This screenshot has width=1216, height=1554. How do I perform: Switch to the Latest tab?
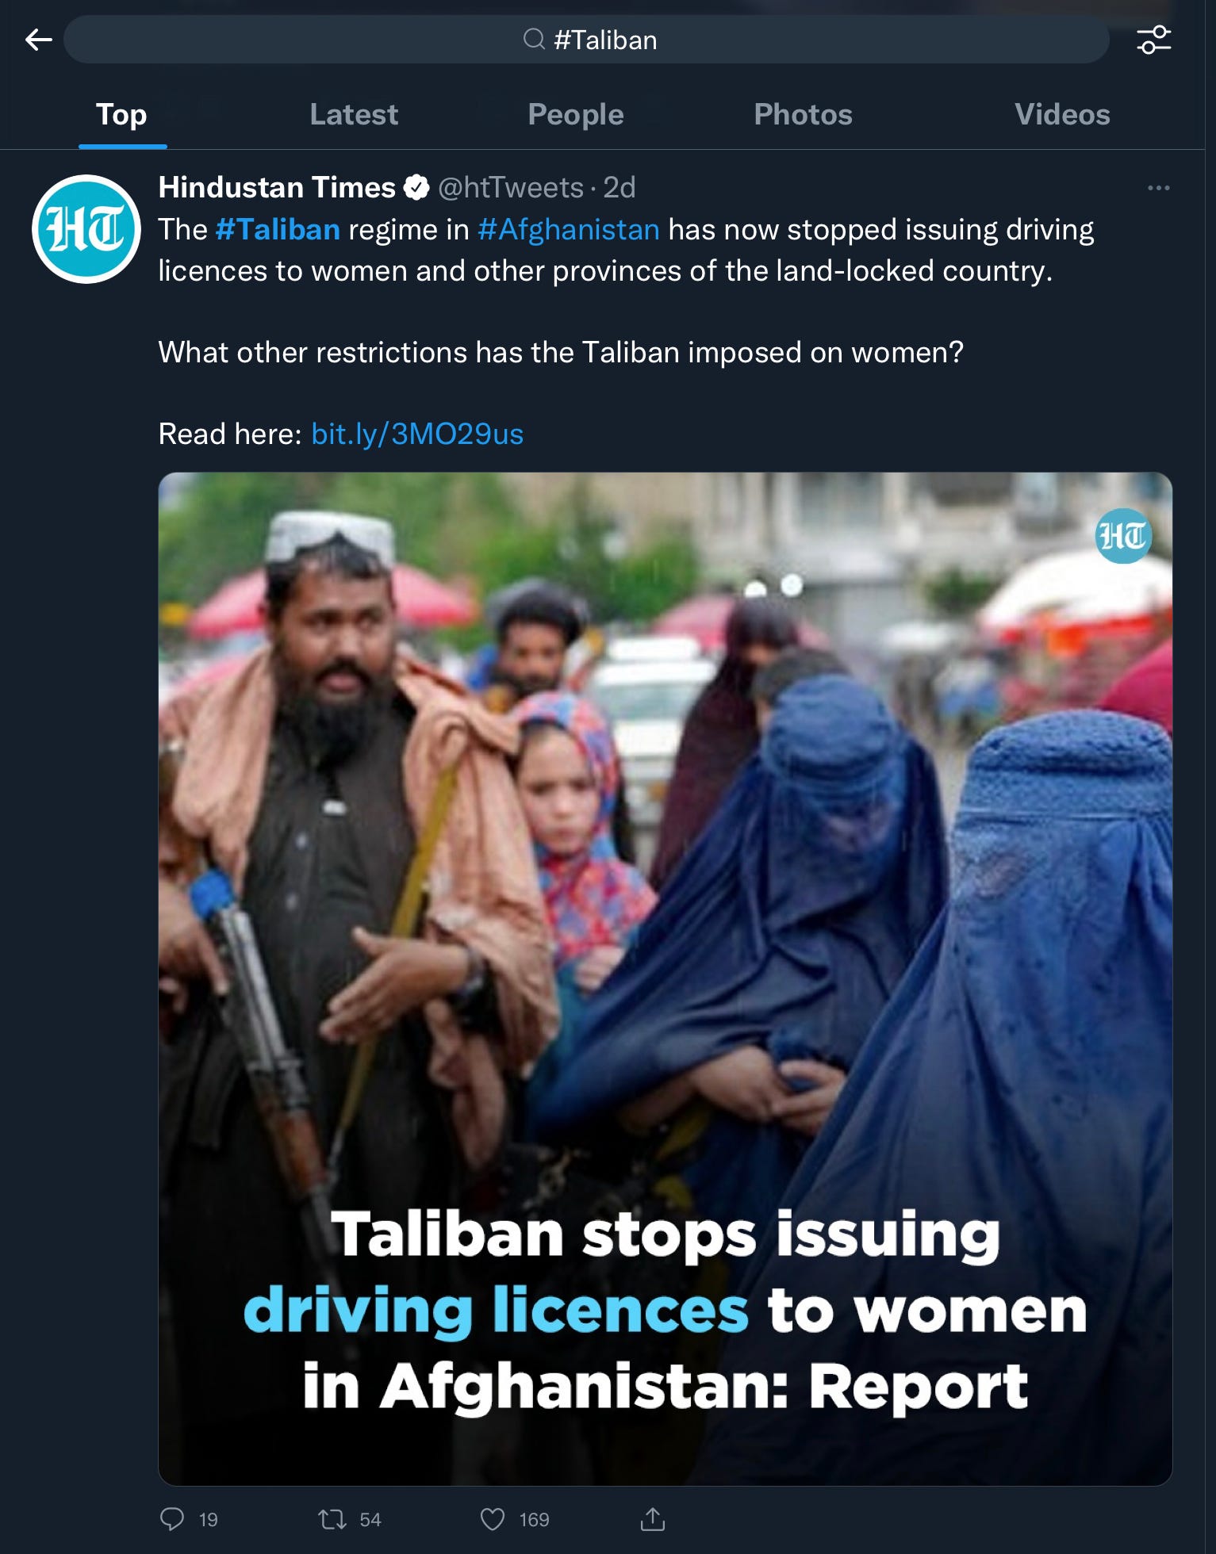tap(354, 114)
